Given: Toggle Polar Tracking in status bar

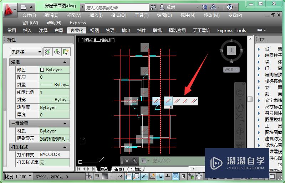Looking at the screenshot, I should tap(120, 176).
